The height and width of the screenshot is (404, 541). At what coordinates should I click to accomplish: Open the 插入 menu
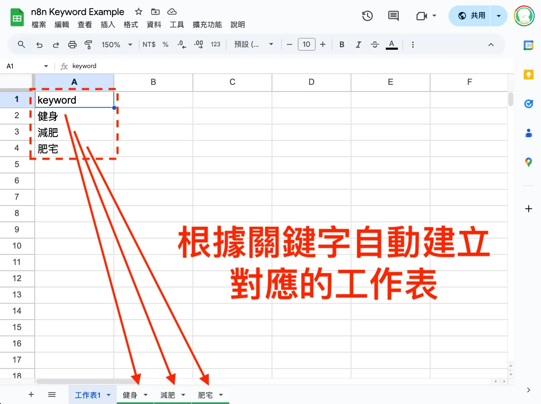[x=108, y=25]
